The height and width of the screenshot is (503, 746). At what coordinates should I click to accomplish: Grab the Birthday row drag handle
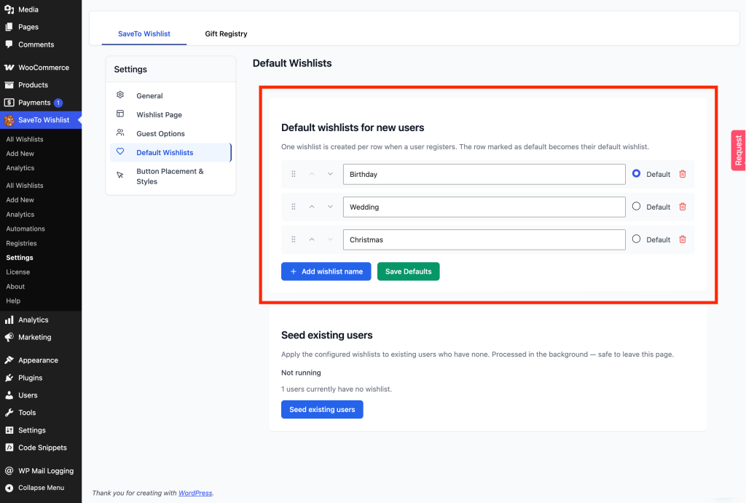294,174
